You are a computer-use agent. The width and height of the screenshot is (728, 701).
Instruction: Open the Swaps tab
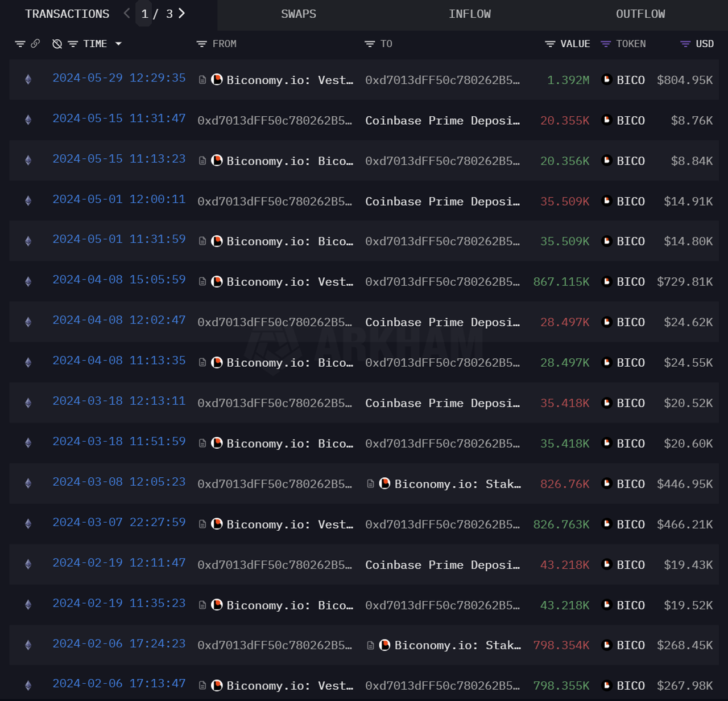click(299, 14)
